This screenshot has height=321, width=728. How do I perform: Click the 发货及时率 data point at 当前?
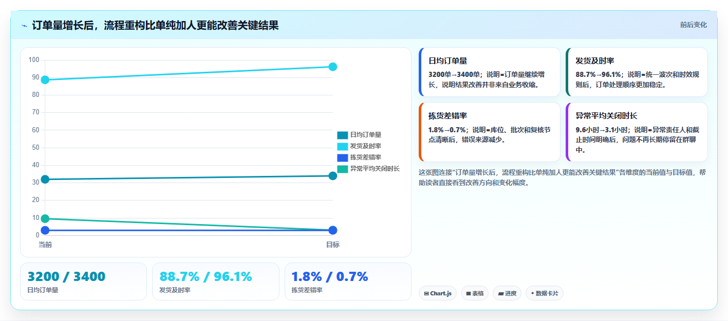click(x=45, y=79)
